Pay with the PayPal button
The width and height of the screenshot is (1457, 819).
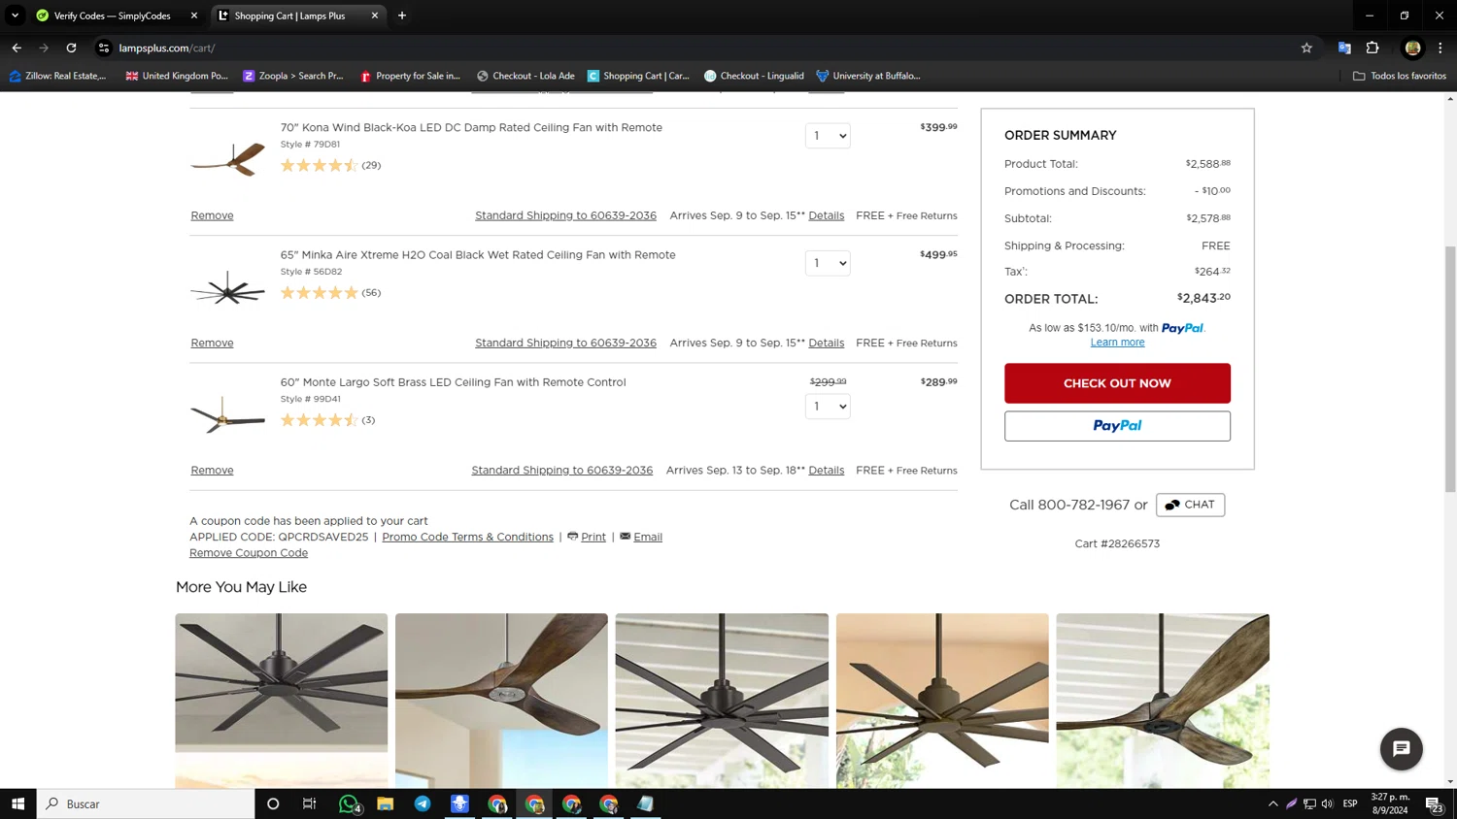[x=1117, y=426]
